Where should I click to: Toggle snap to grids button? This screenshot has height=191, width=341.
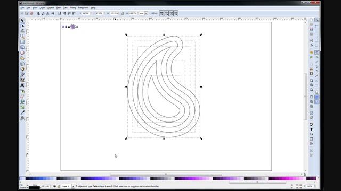[x=316, y=97]
